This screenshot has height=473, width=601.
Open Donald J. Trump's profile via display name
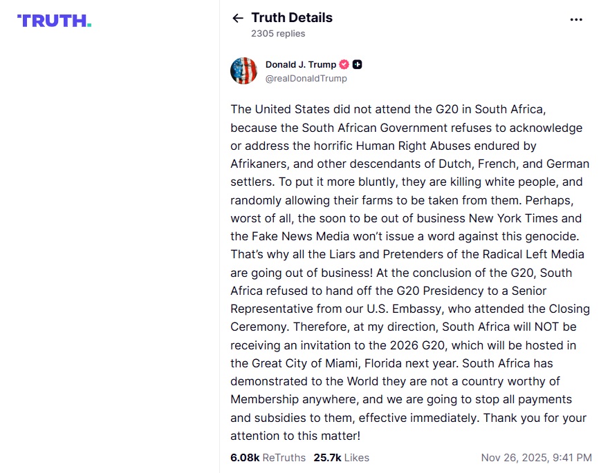tap(300, 64)
